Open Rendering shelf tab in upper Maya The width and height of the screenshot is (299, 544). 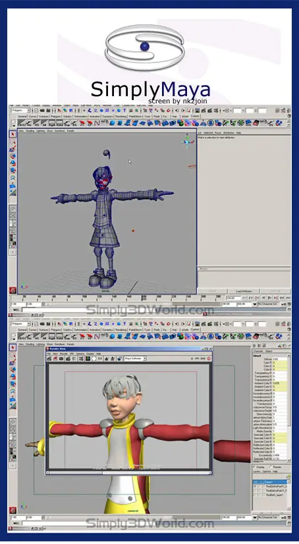[x=121, y=117]
